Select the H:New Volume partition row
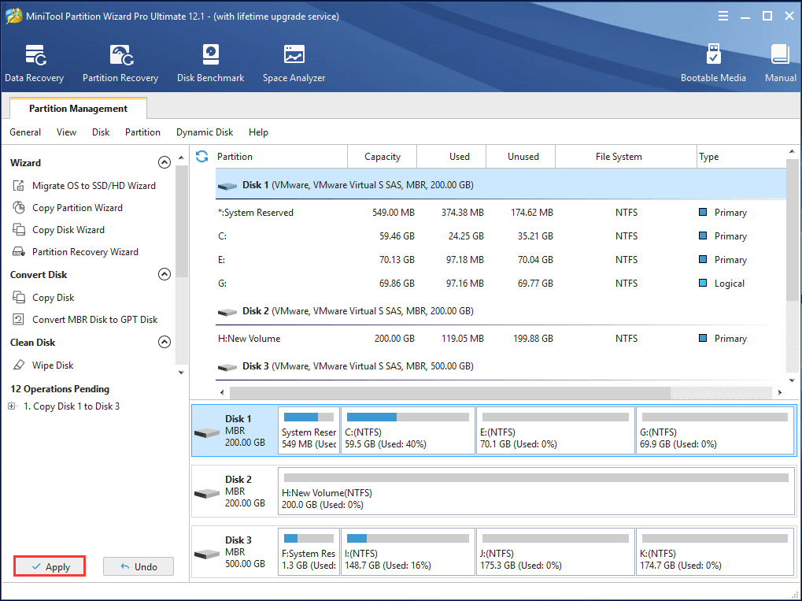This screenshot has width=802, height=601. click(x=501, y=339)
